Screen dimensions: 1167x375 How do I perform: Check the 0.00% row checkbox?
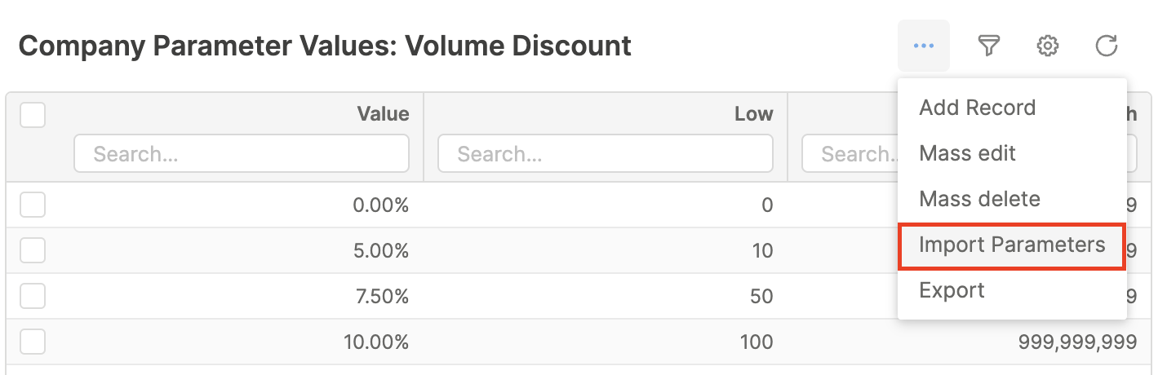(33, 205)
